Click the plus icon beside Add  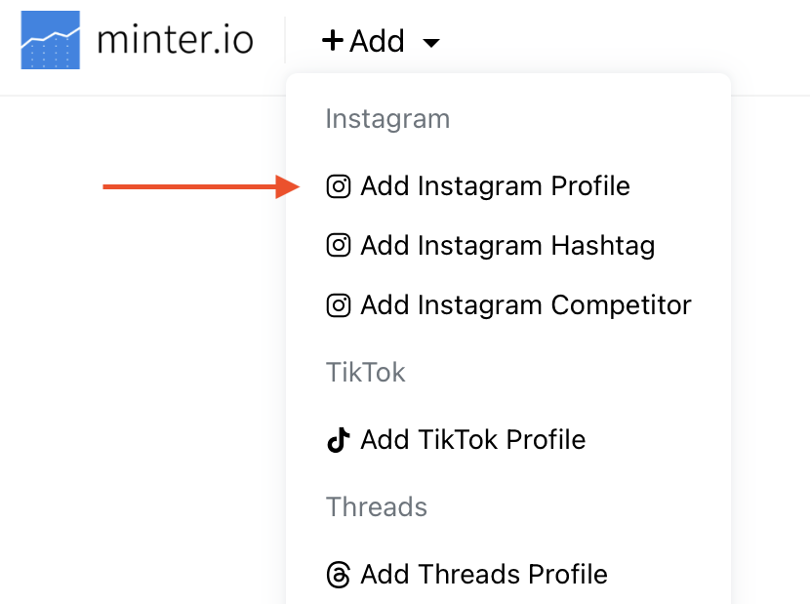pos(333,41)
